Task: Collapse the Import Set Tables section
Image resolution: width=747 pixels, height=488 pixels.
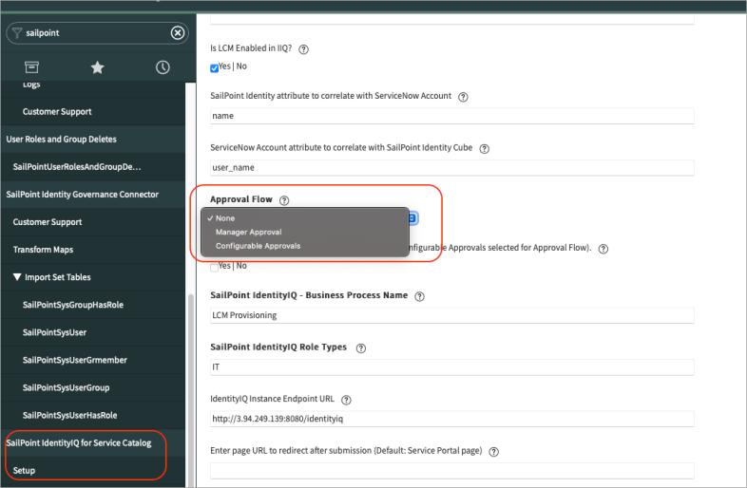Action: 17,277
